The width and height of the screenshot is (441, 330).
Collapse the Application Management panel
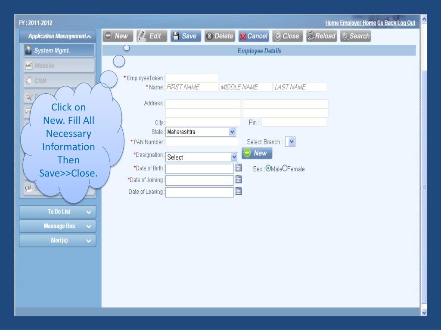(x=58, y=36)
